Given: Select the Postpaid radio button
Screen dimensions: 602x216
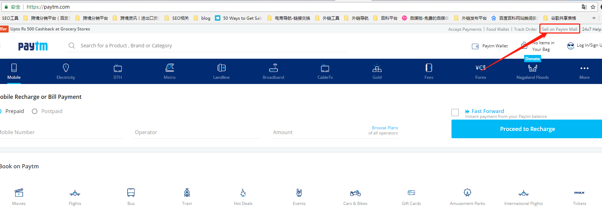Looking at the screenshot, I should coord(35,111).
